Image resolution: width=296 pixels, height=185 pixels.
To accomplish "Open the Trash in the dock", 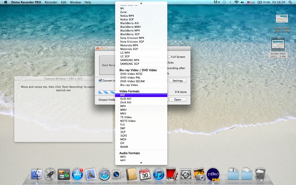I will coord(260,174).
